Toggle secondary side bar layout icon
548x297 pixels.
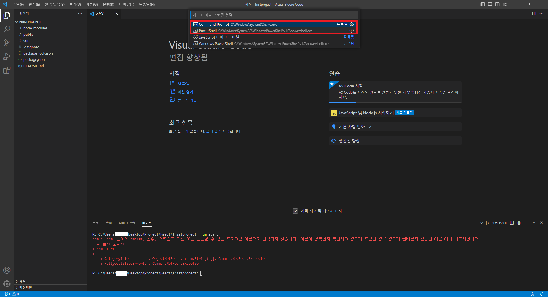(497, 4)
